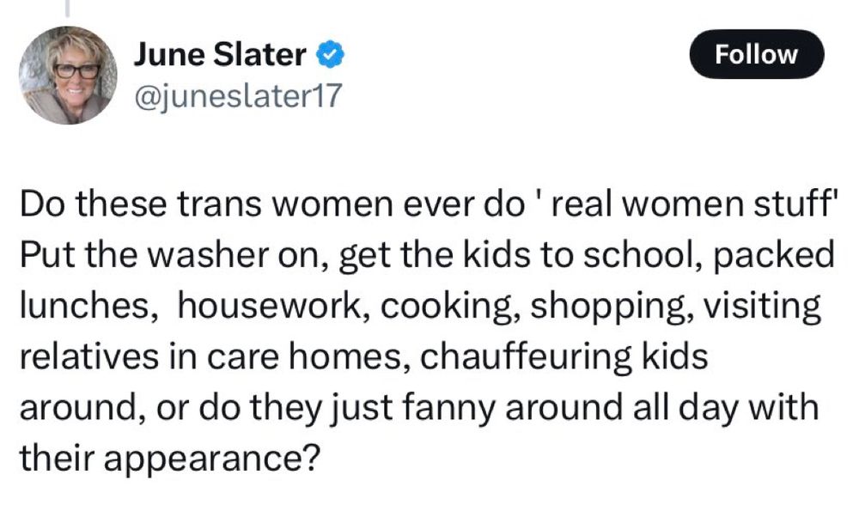Click the line starting 'around, or do they'
The height and width of the screenshot is (505, 859).
coord(420,407)
